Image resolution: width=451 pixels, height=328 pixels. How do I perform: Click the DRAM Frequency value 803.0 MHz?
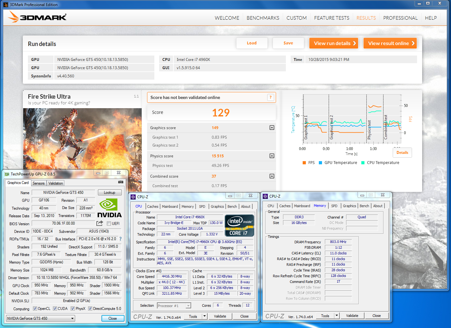(x=338, y=242)
